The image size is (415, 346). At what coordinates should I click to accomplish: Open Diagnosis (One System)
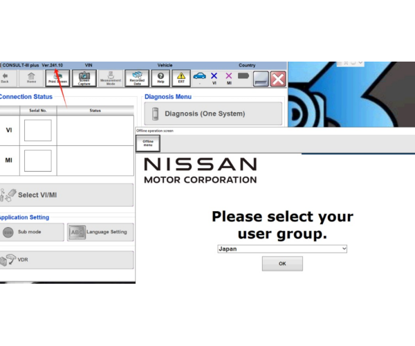213,113
